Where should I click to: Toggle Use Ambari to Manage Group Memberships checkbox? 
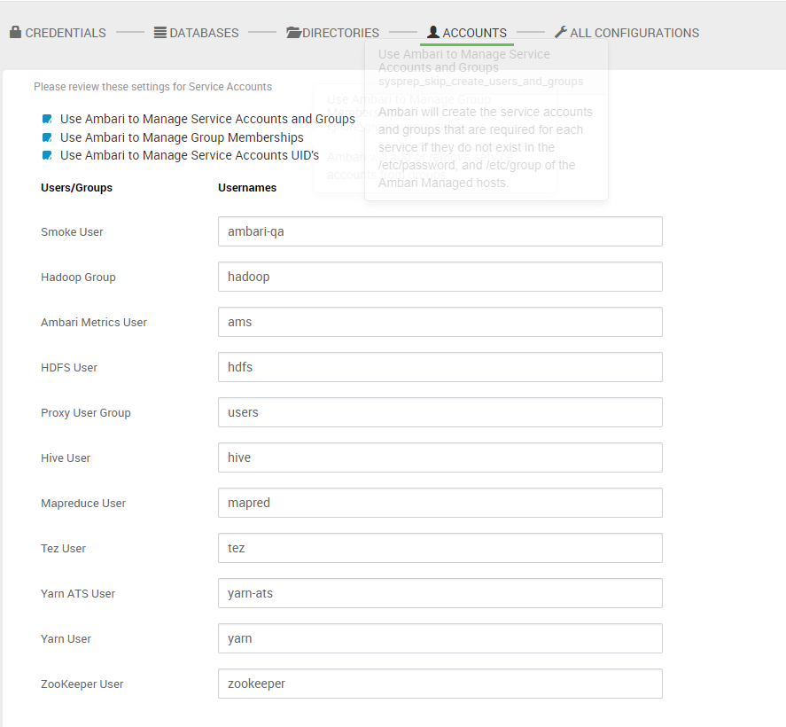tap(47, 137)
